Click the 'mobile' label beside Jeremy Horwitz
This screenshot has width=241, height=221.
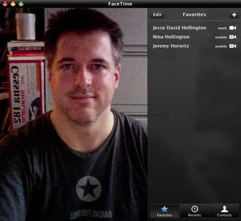pyautogui.click(x=221, y=46)
